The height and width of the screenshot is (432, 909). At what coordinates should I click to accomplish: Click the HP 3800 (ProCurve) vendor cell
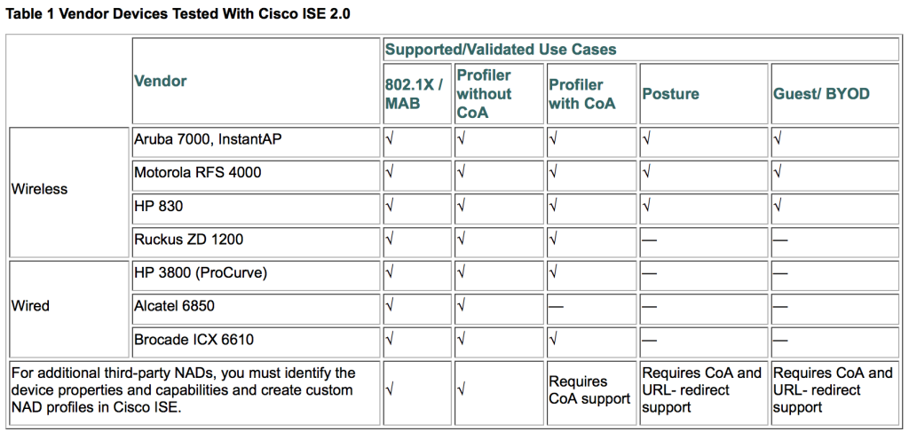200,272
